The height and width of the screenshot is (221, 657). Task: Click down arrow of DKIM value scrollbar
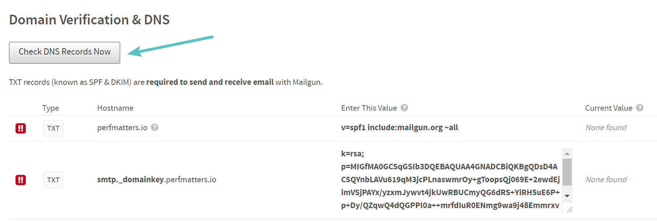[567, 196]
